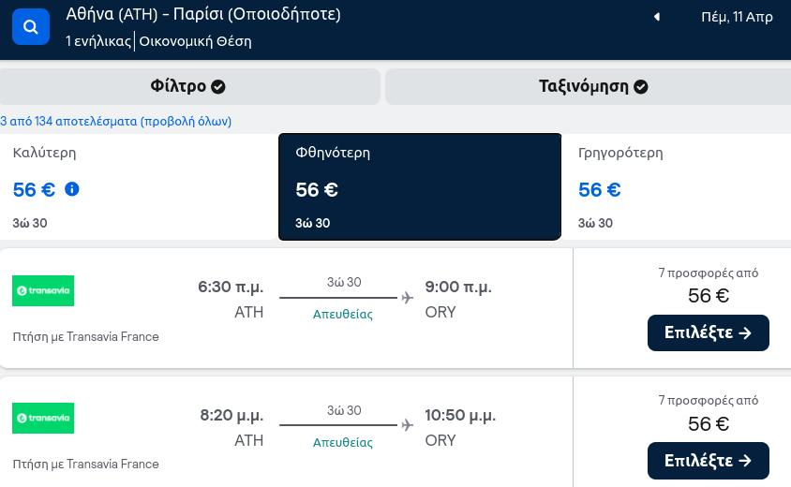This screenshot has width=791, height=487.
Task: Click the second Transavia airline logo
Action: (x=43, y=418)
